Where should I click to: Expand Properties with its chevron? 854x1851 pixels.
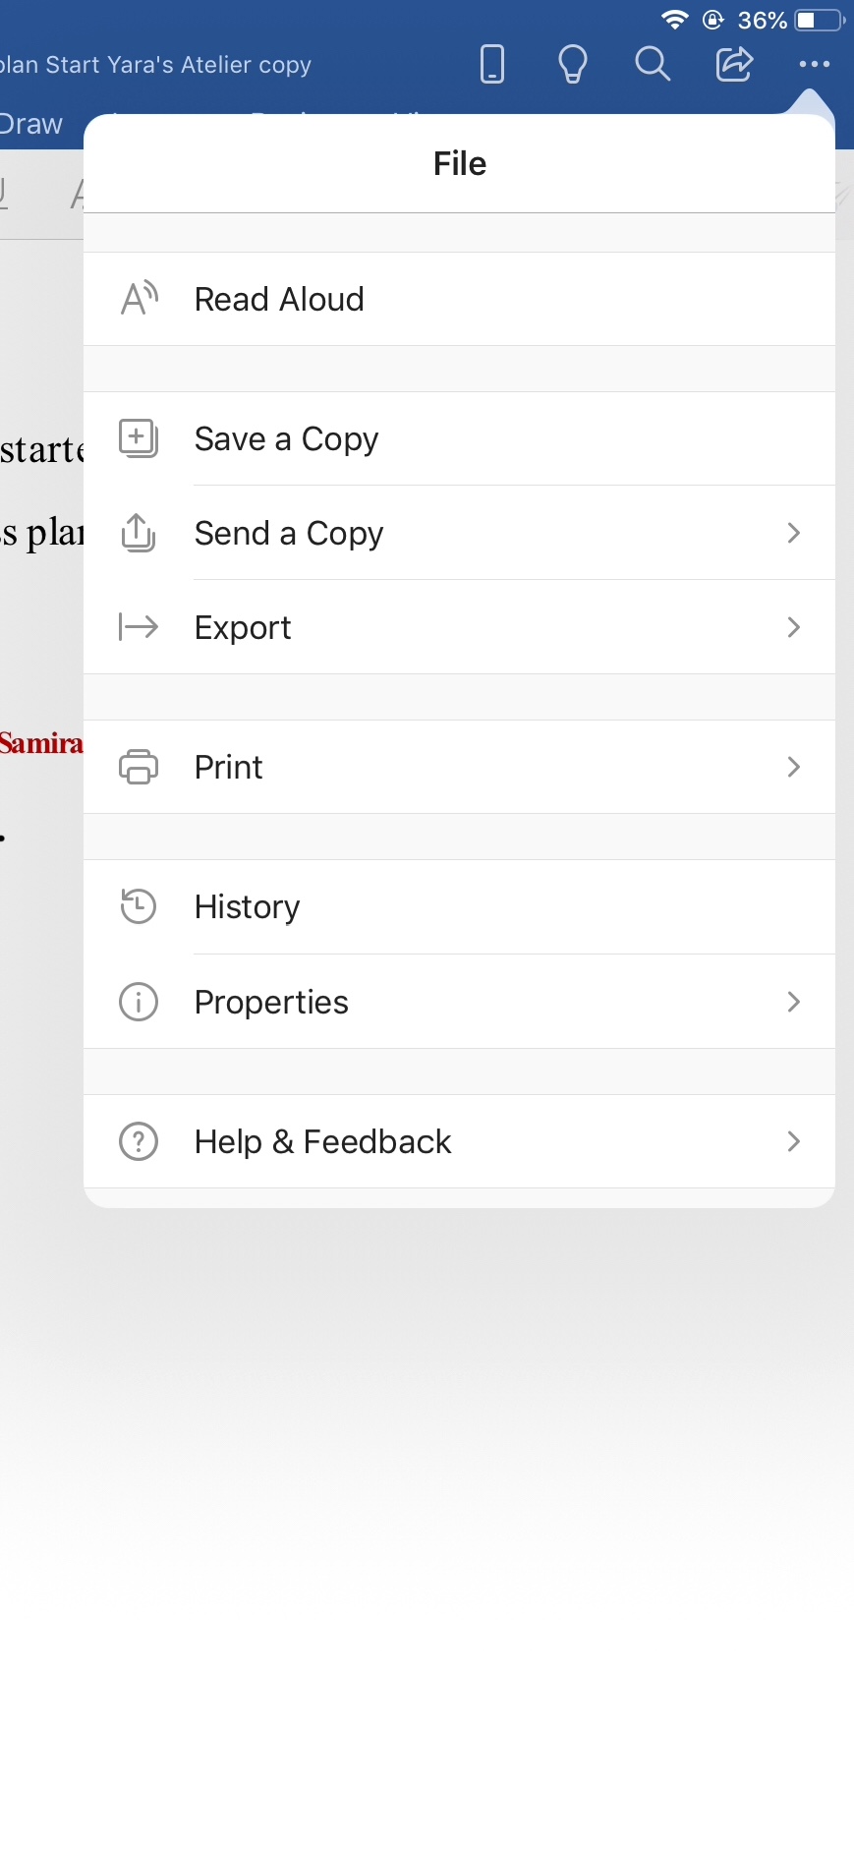pyautogui.click(x=794, y=1002)
